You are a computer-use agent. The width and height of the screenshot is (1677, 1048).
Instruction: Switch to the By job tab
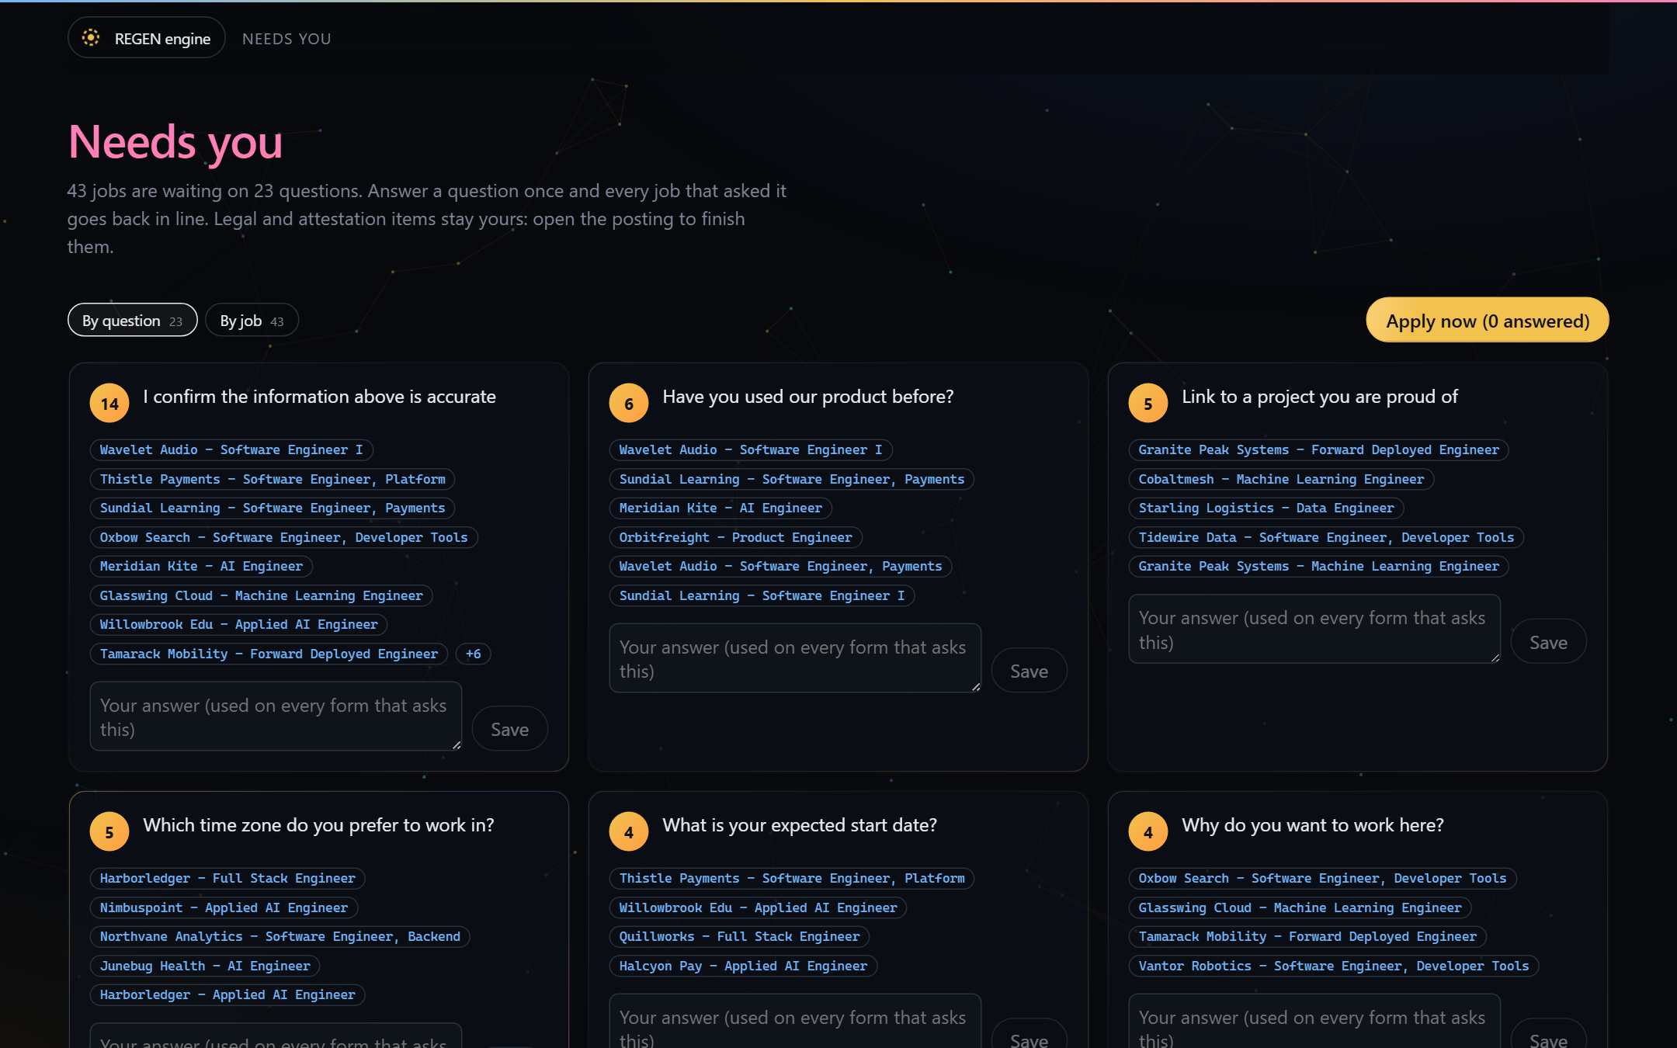[252, 321]
